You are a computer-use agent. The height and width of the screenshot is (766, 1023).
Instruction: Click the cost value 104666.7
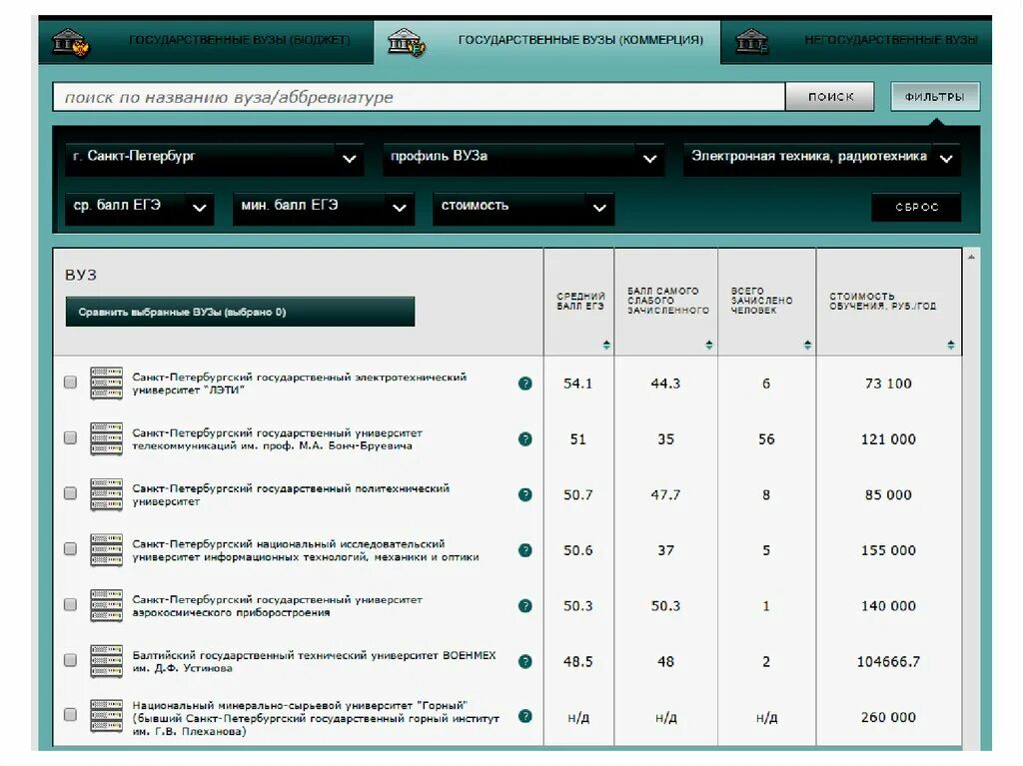(x=888, y=661)
